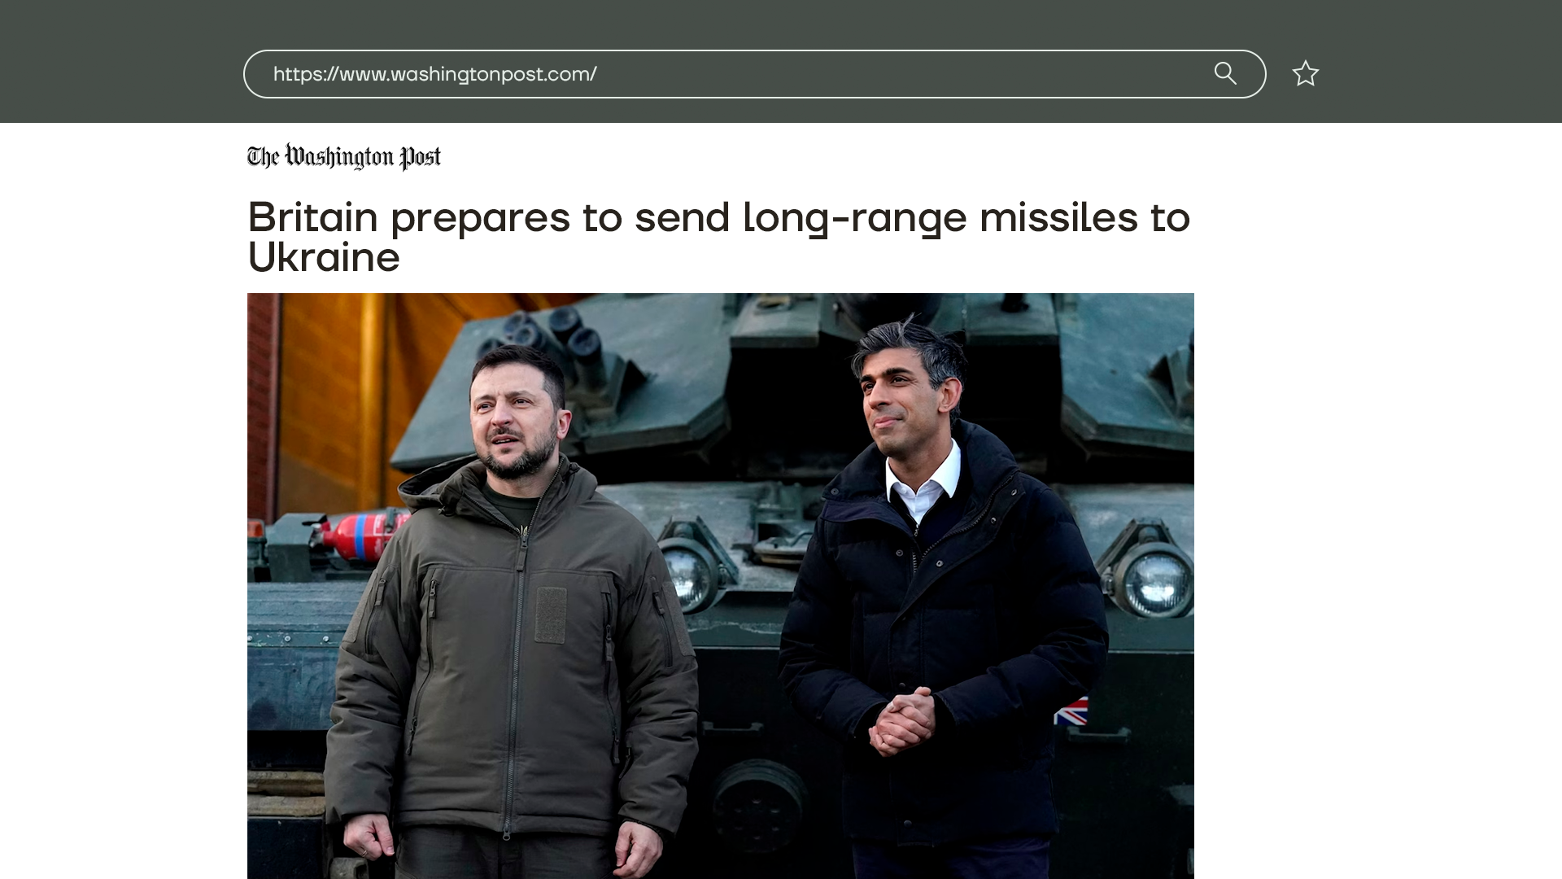Focus the washingtonpost.com URL address field
The image size is (1562, 879).
(x=754, y=74)
